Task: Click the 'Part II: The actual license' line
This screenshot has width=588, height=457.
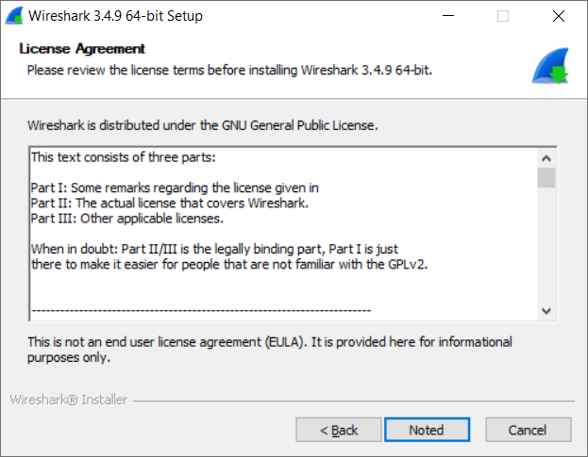Action: pos(170,203)
